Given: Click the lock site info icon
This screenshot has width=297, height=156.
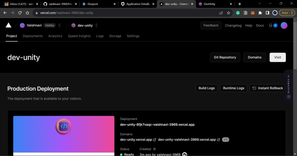Looking at the screenshot, I should (x=36, y=13).
